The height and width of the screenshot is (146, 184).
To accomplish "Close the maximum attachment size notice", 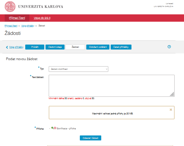I will [x=171, y=109].
